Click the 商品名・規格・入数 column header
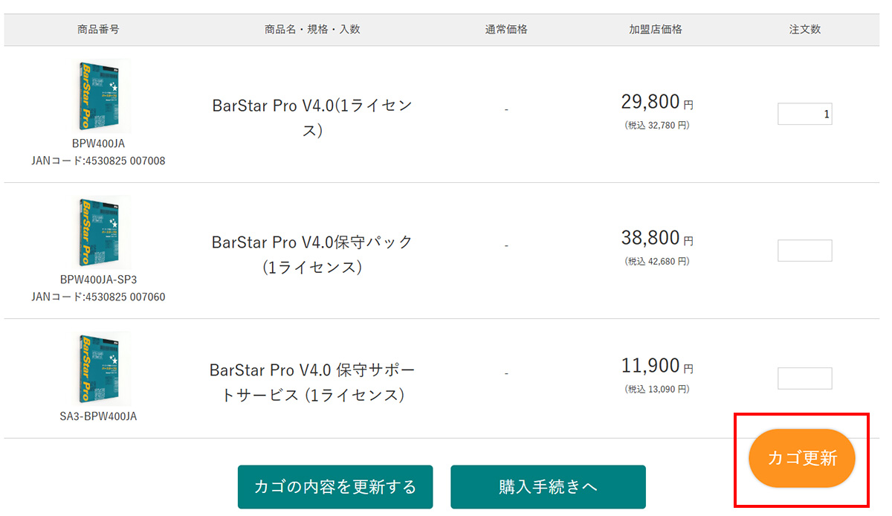This screenshot has height=516, width=892. click(x=312, y=30)
